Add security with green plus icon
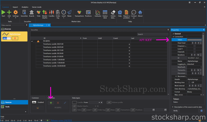 coord(51,103)
